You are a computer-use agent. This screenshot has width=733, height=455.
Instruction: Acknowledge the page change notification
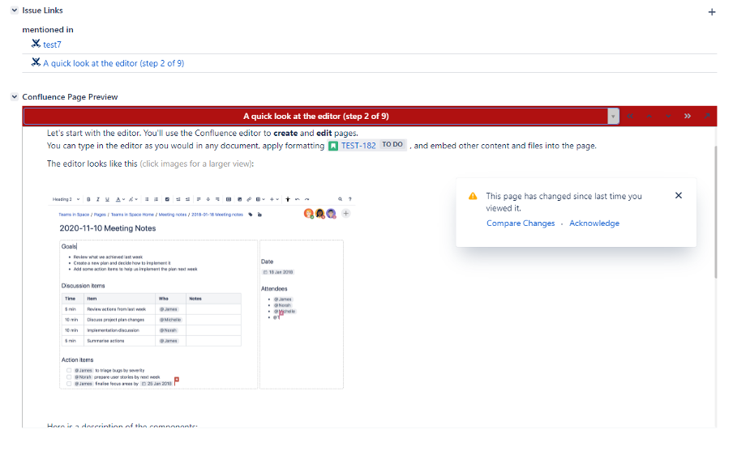(x=594, y=223)
